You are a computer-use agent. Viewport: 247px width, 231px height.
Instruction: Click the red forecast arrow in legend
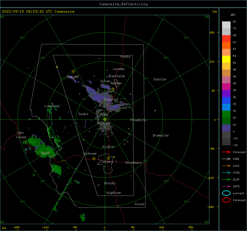tap(226, 152)
